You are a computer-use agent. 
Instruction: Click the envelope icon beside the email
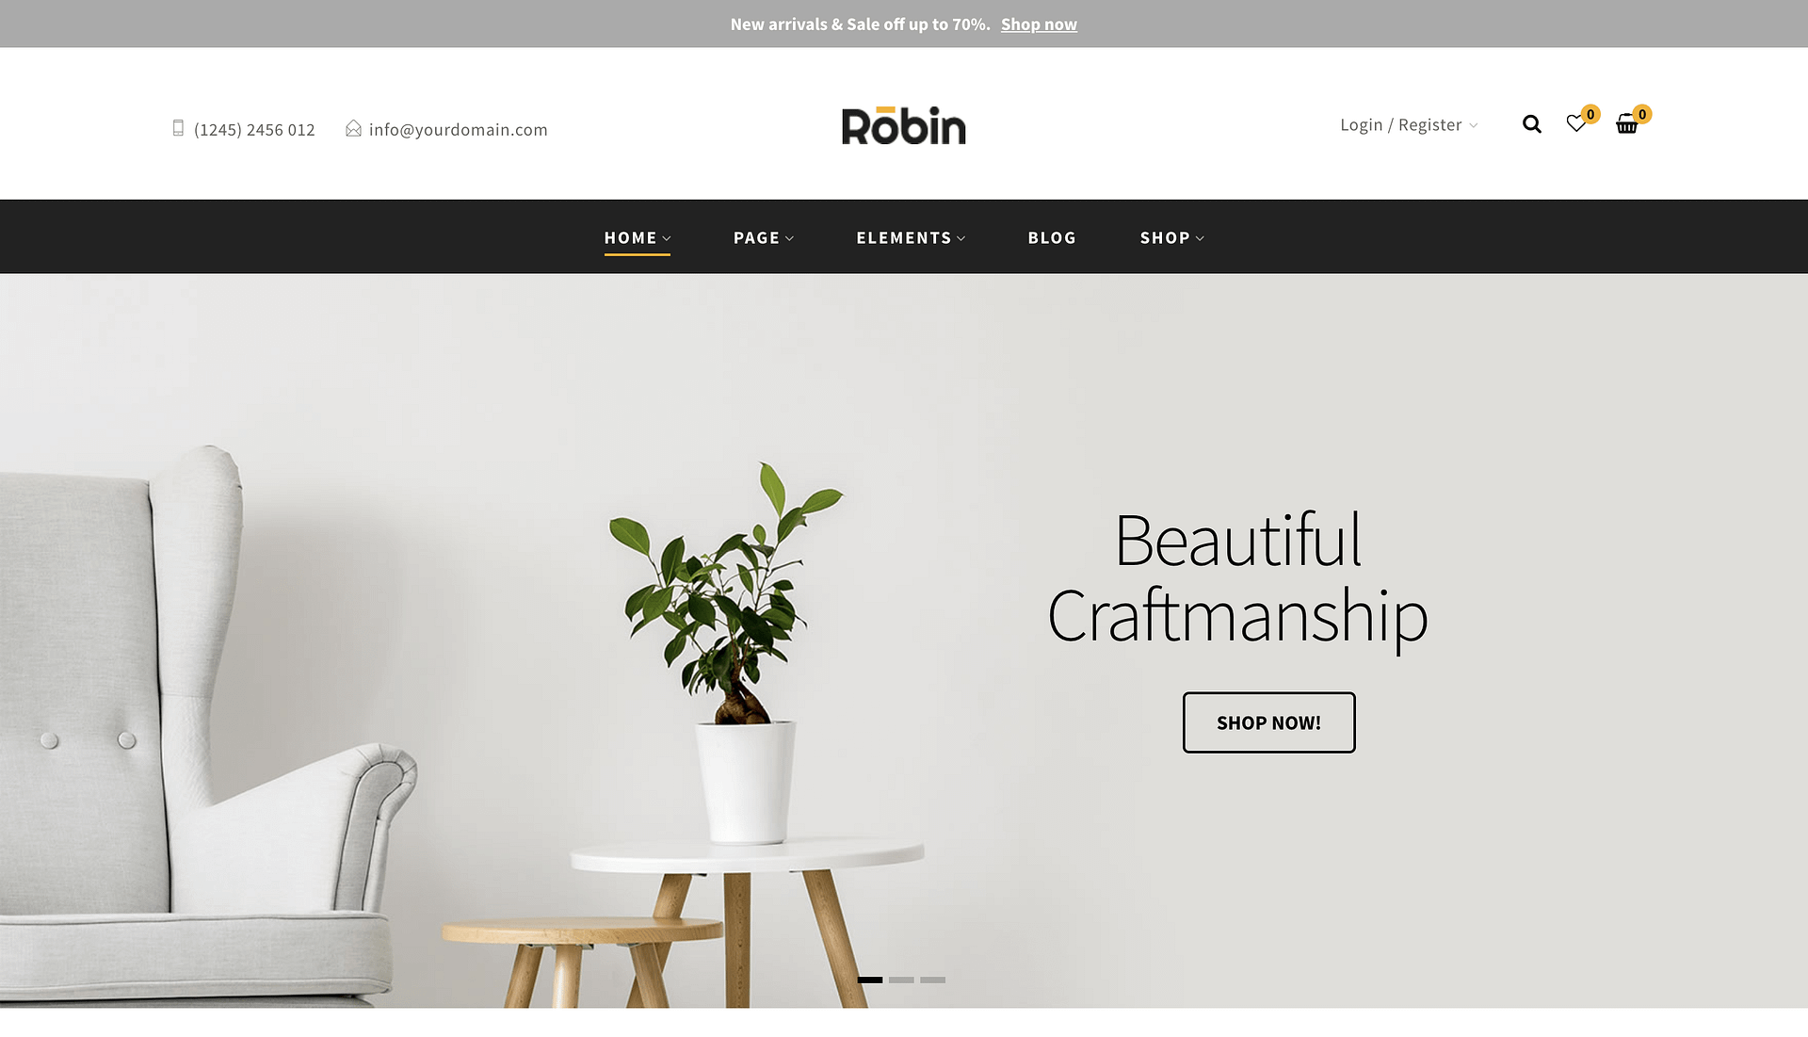tap(353, 128)
